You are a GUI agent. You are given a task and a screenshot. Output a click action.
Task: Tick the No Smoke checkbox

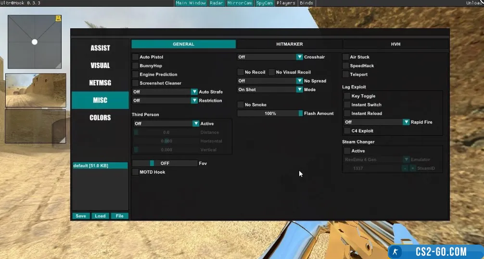pos(241,105)
